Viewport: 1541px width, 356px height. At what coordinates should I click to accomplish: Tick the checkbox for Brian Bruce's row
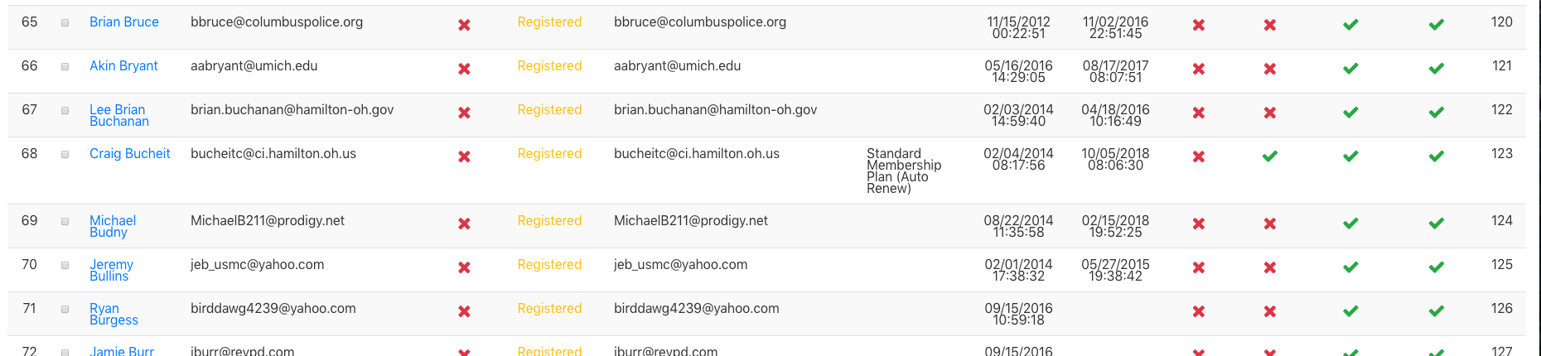(65, 22)
